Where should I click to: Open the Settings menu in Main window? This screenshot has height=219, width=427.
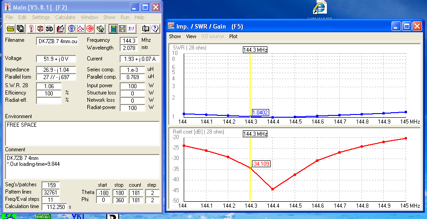point(41,17)
